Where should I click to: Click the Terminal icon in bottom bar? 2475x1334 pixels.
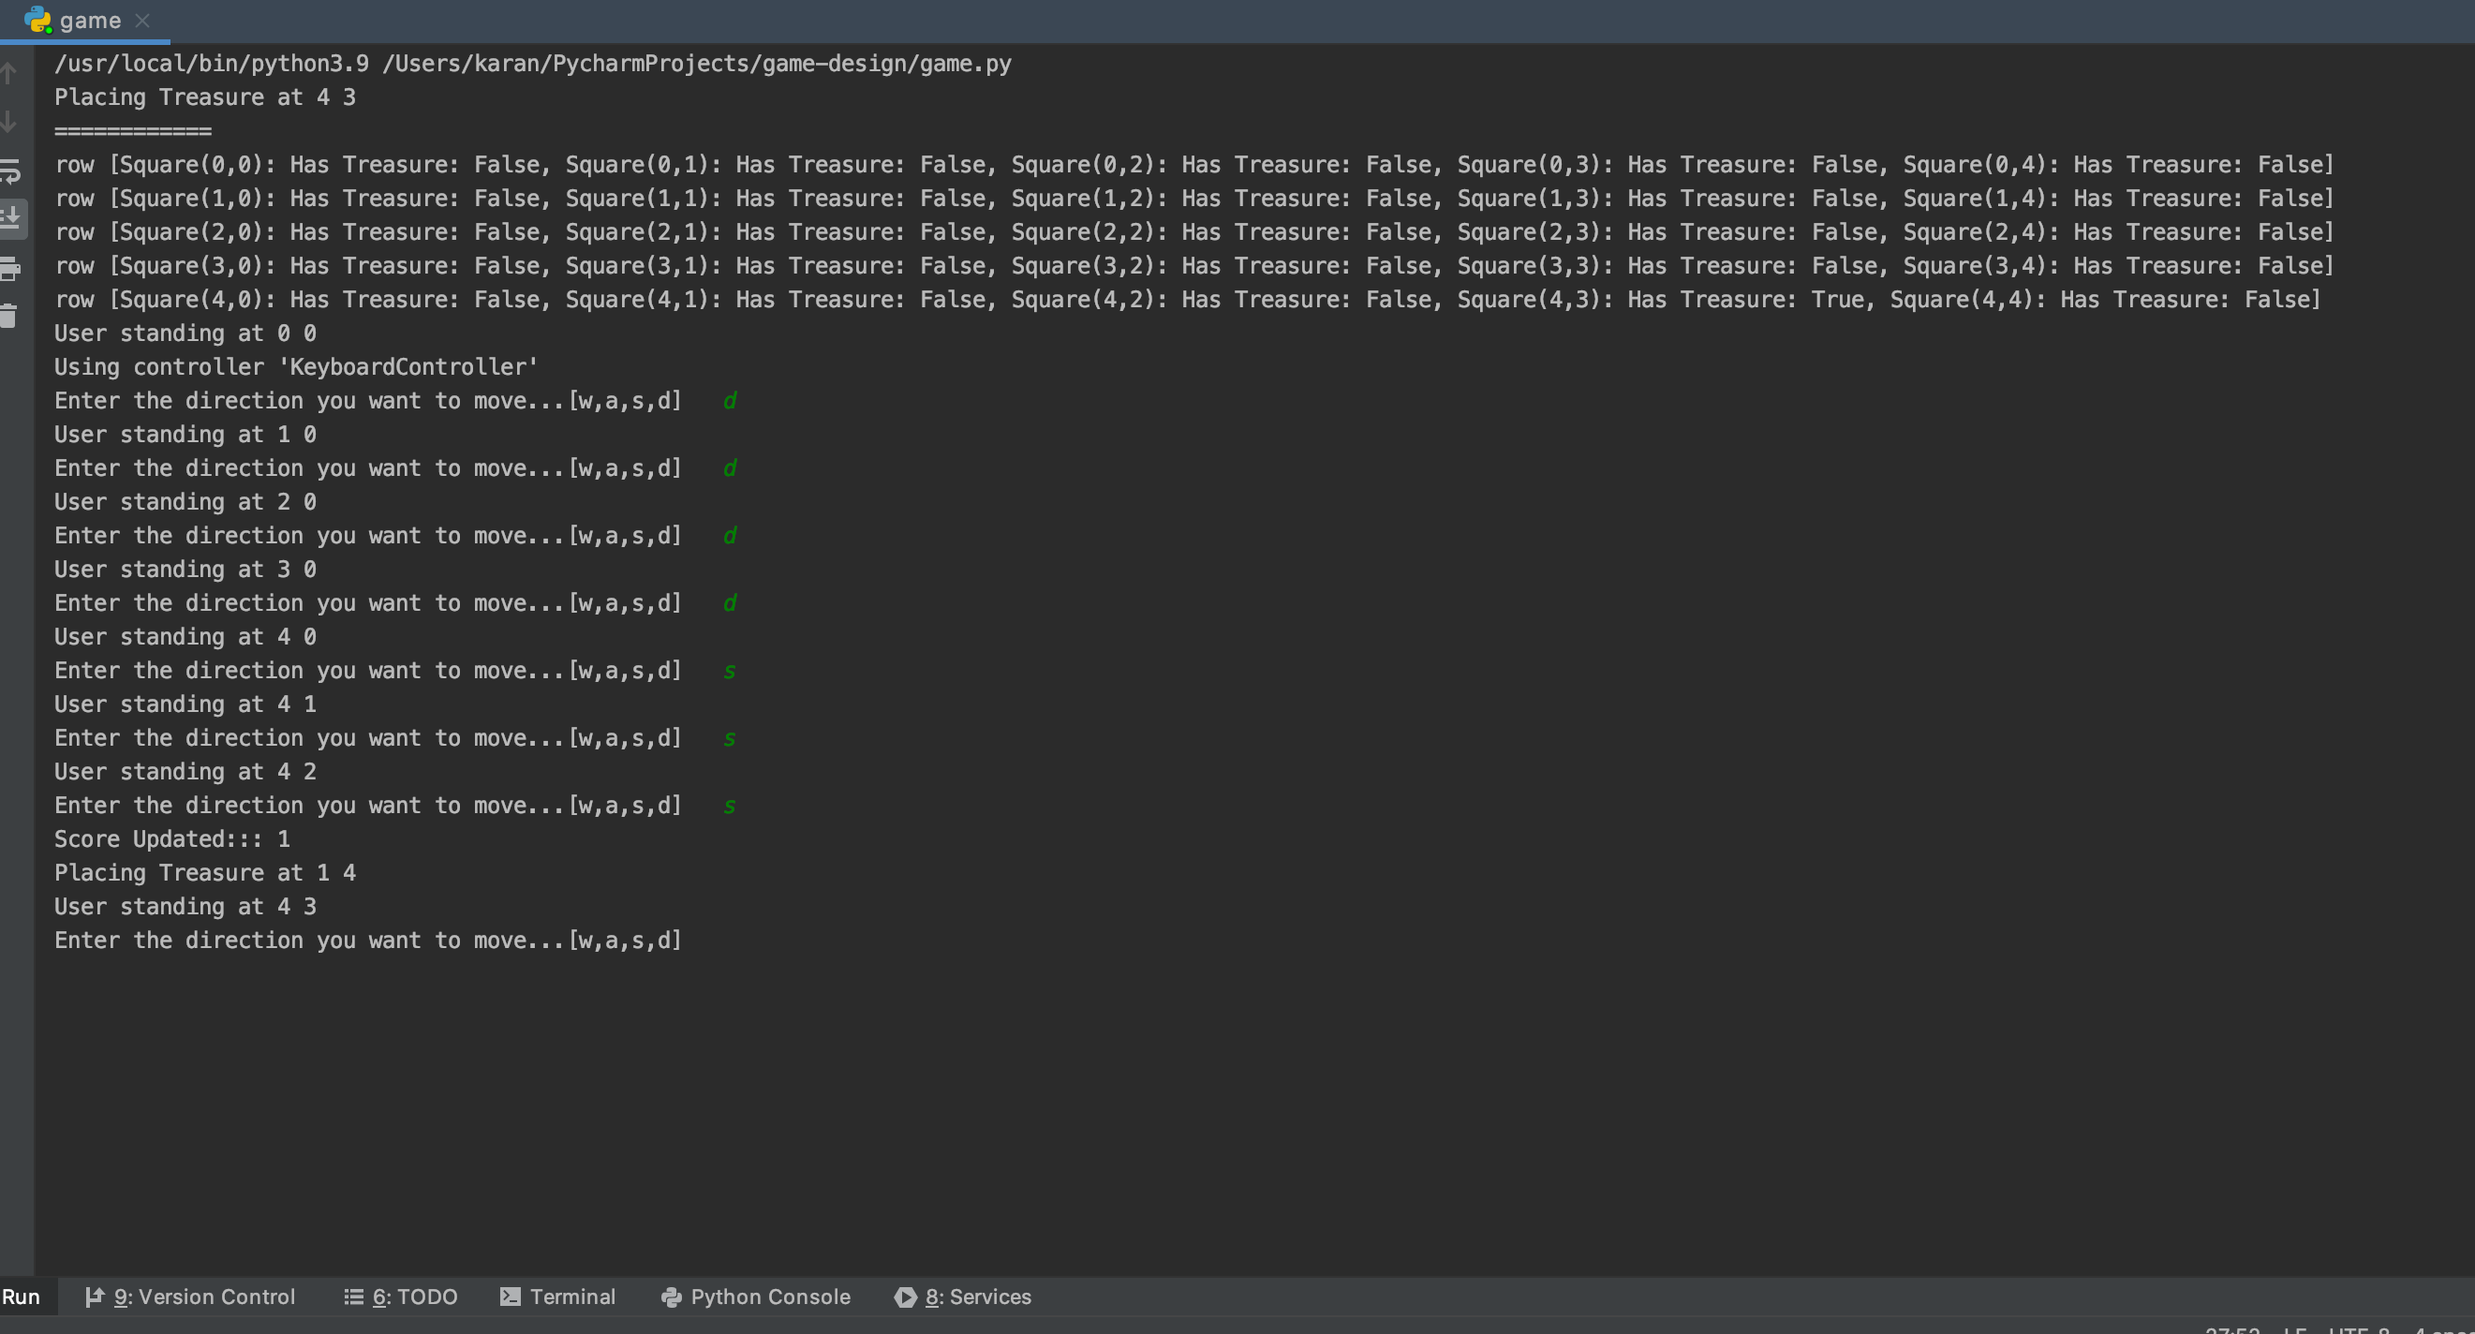[511, 1297]
